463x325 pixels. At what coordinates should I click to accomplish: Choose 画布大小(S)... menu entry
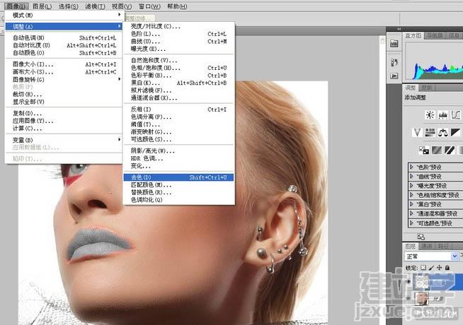point(64,72)
